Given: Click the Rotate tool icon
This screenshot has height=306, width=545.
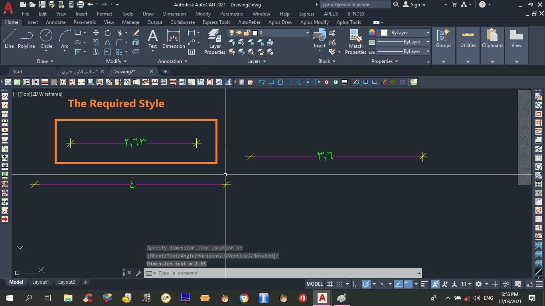Looking at the screenshot, I should (x=108, y=33).
